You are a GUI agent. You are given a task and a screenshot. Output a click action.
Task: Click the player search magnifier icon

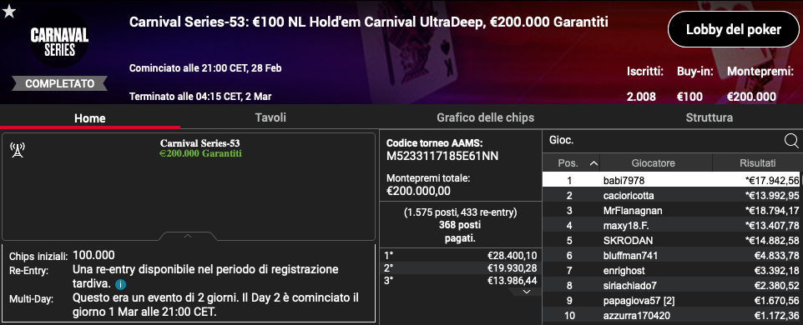(790, 141)
